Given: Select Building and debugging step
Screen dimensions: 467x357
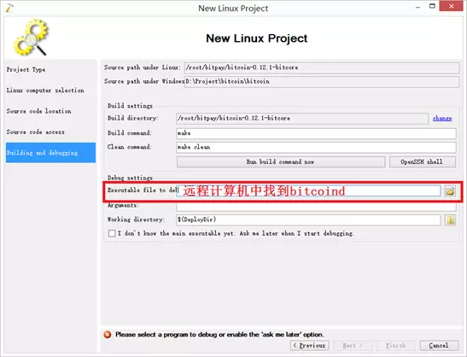Looking at the screenshot, I should click(50, 153).
